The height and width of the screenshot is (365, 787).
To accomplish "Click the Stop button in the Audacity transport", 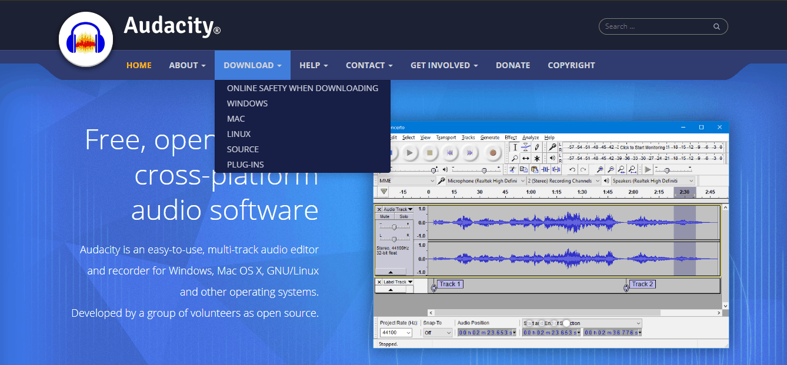I will click(430, 153).
